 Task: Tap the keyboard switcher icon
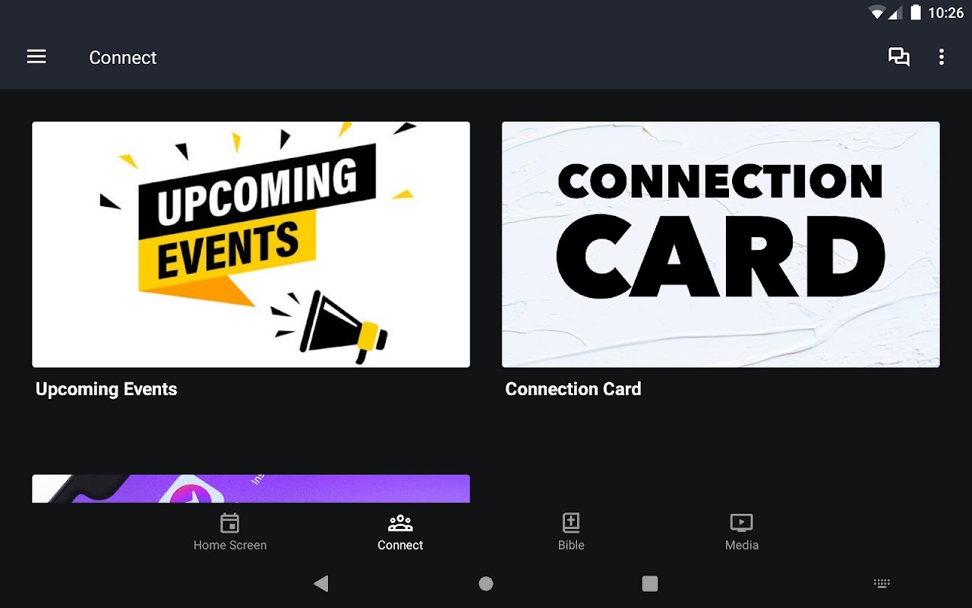(x=882, y=584)
